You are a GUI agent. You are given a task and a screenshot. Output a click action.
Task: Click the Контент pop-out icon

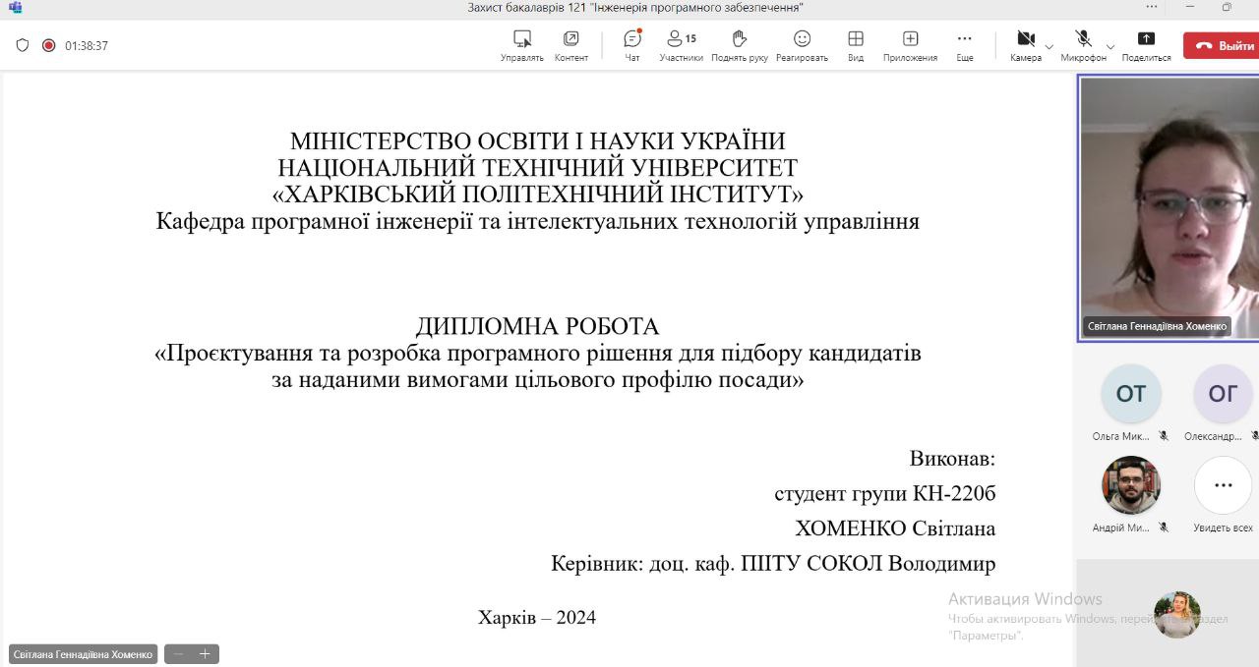point(570,44)
